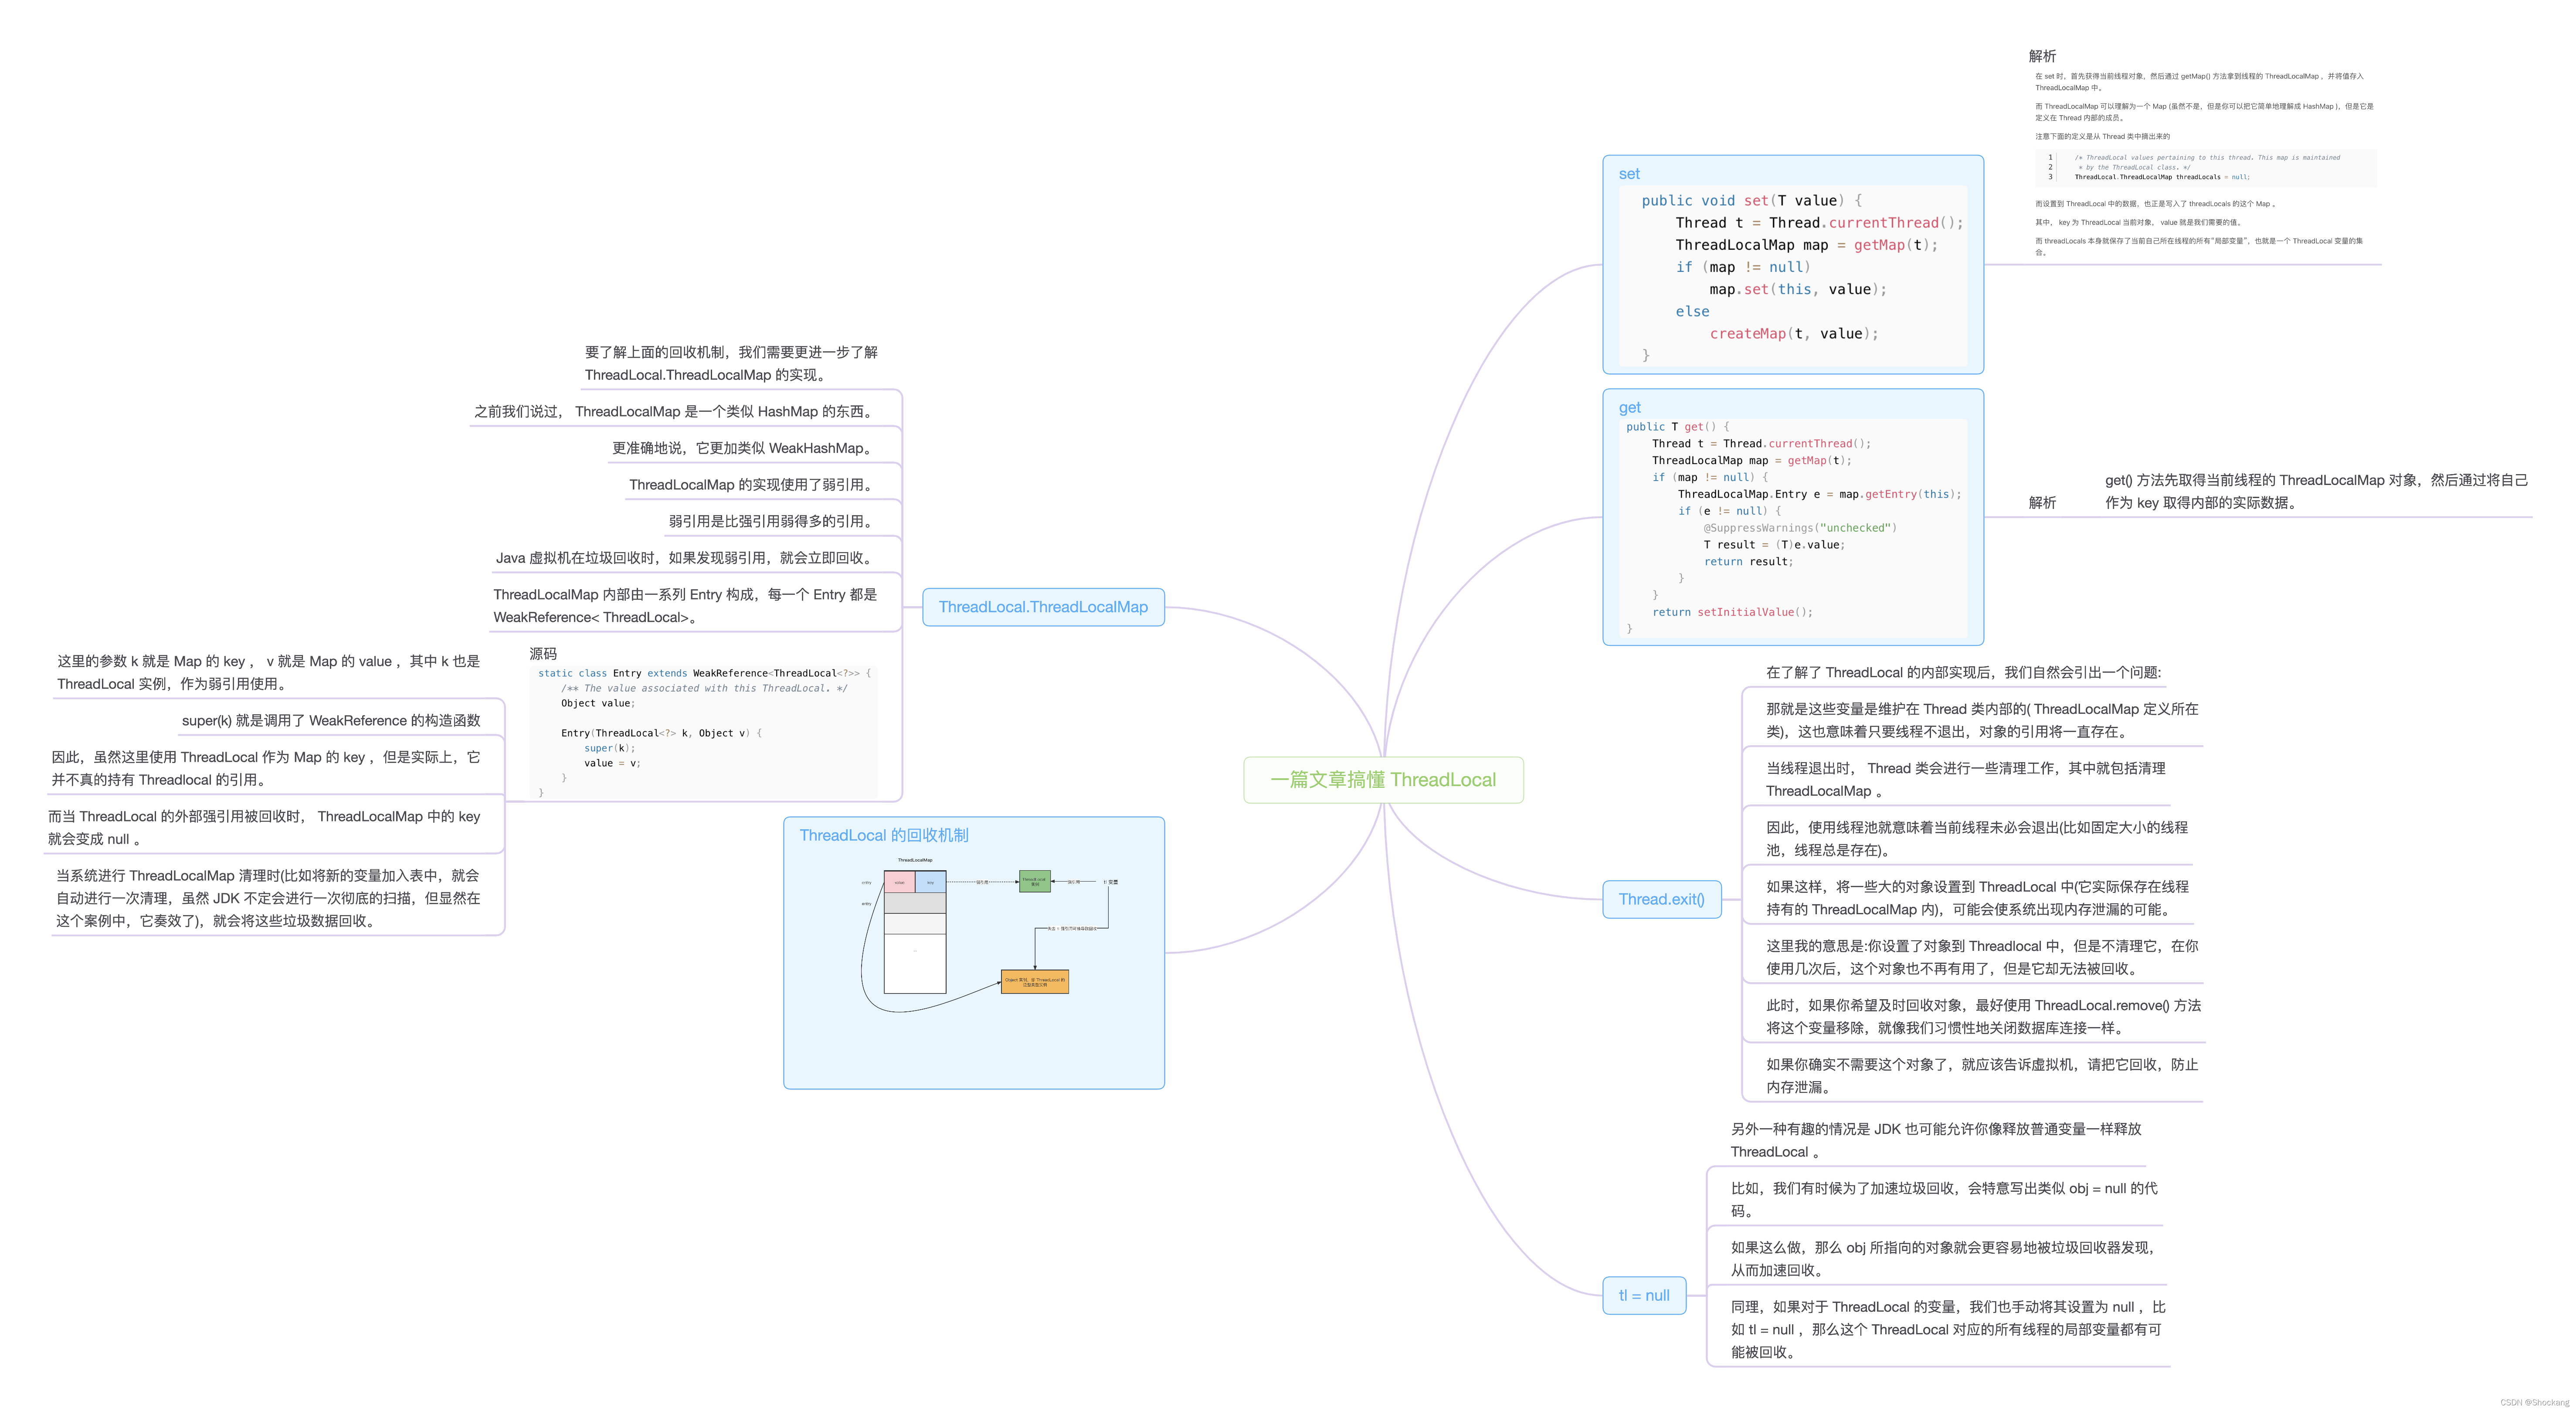2576x1411 pixels.
Task: Select the tl = null node
Action: click(1644, 1295)
